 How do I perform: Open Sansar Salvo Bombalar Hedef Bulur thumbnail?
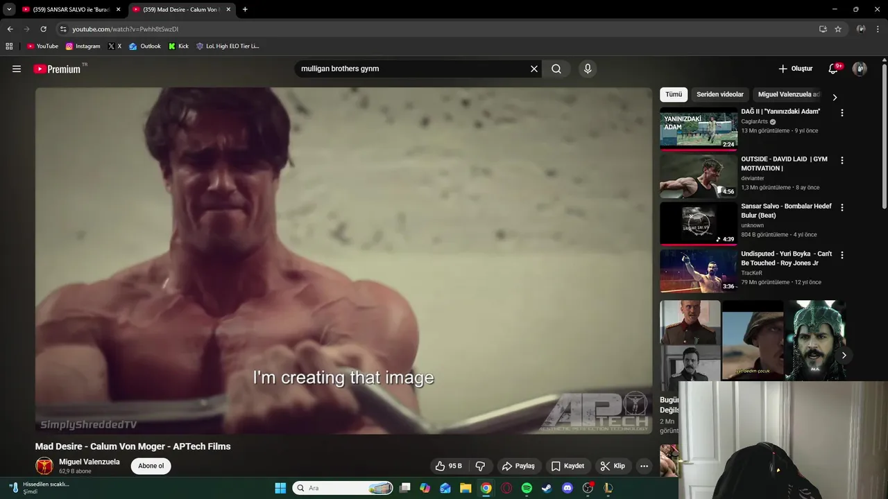(699, 224)
